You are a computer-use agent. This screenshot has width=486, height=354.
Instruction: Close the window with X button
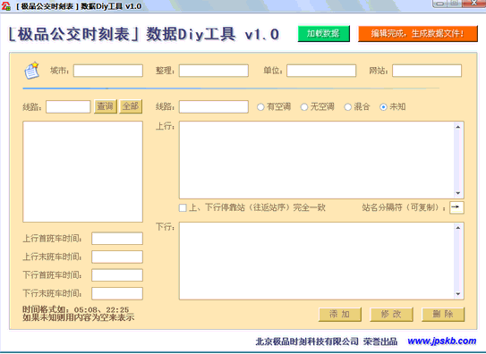coord(473,3)
